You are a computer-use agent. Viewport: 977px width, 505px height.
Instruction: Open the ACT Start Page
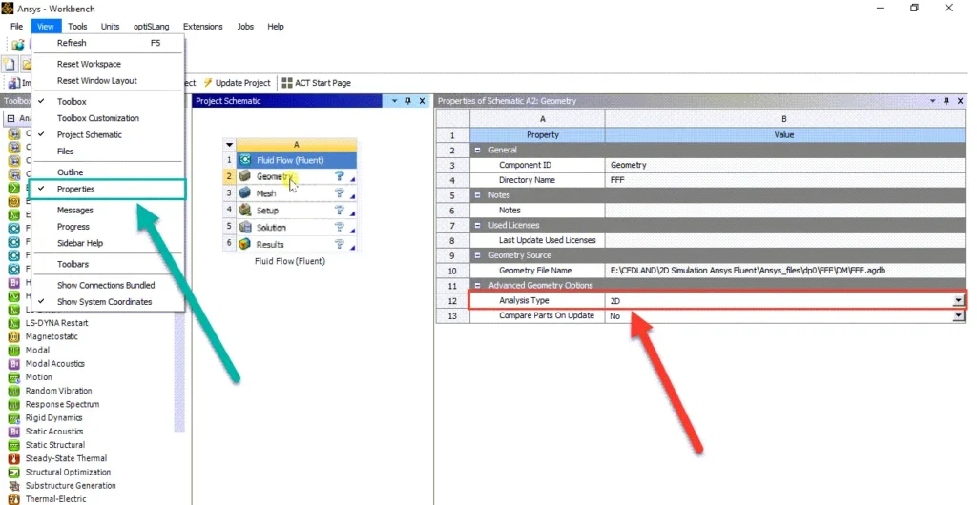click(x=317, y=83)
